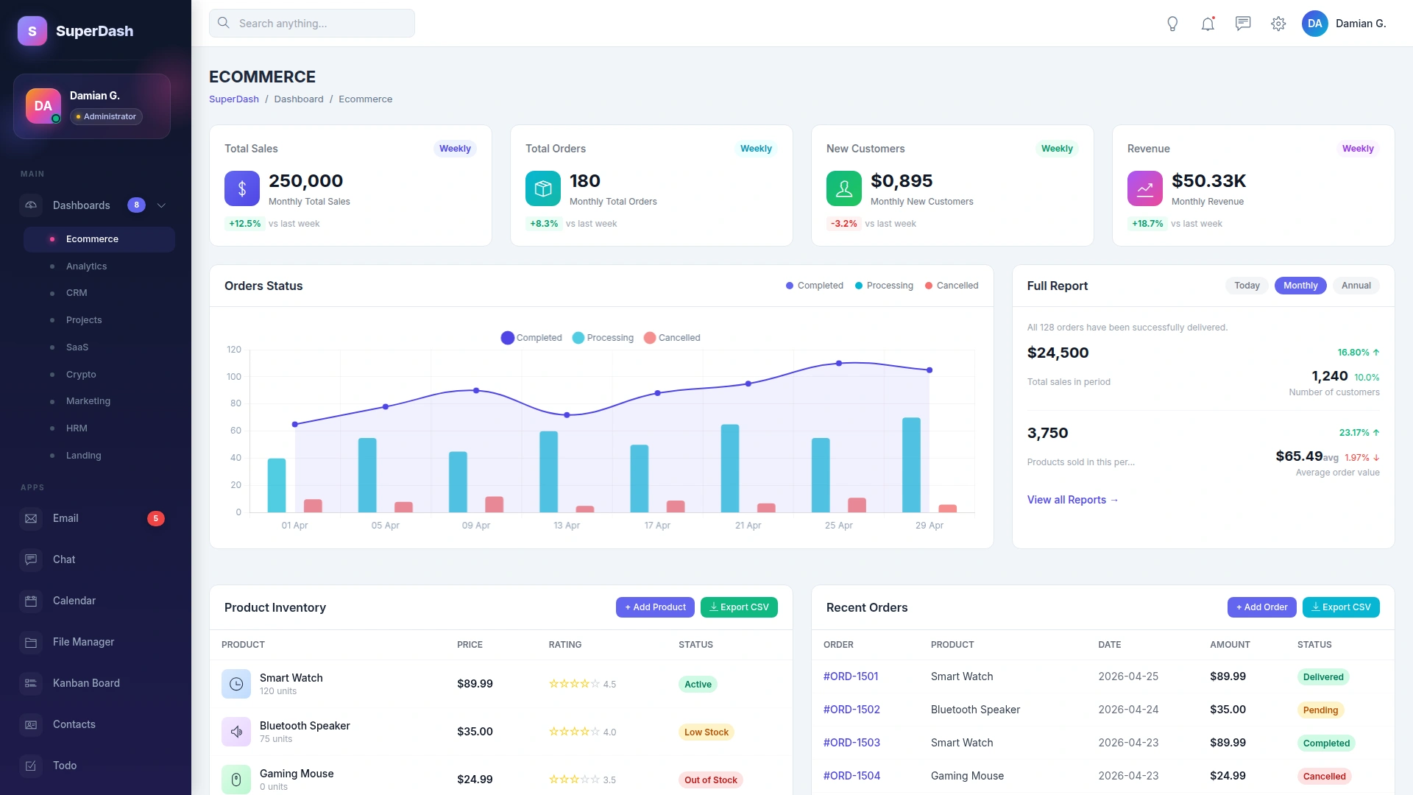
Task: Click the search magnifier icon
Action: [224, 23]
